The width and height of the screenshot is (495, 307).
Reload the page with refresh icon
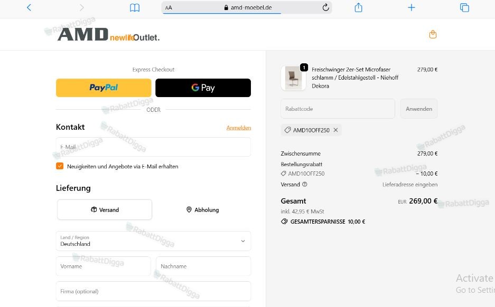pos(326,7)
